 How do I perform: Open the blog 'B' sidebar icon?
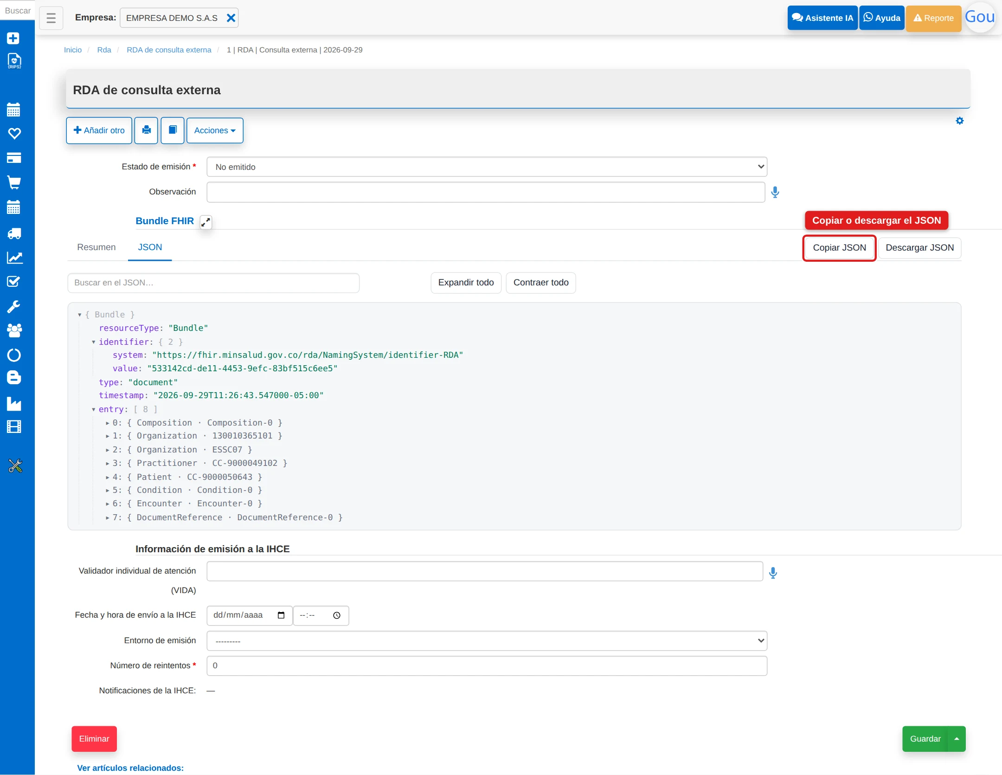click(x=14, y=378)
